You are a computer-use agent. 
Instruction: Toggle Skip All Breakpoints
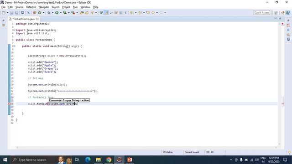click(28, 13)
